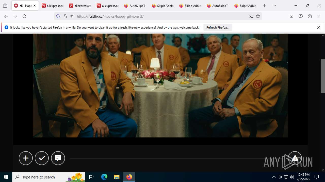Open a new tab
The height and width of the screenshot is (182, 325).
click(265, 6)
